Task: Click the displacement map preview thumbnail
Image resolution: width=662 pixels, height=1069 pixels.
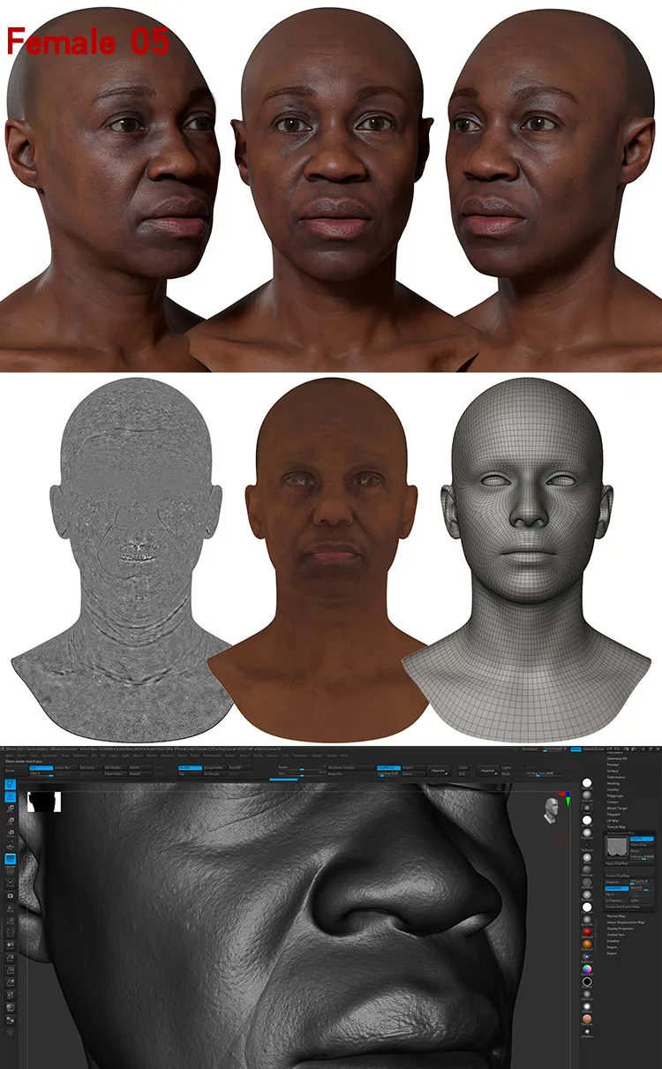Action: pos(616,847)
